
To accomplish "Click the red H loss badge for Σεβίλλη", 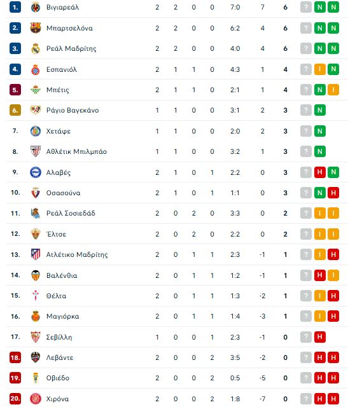I will tap(320, 337).
